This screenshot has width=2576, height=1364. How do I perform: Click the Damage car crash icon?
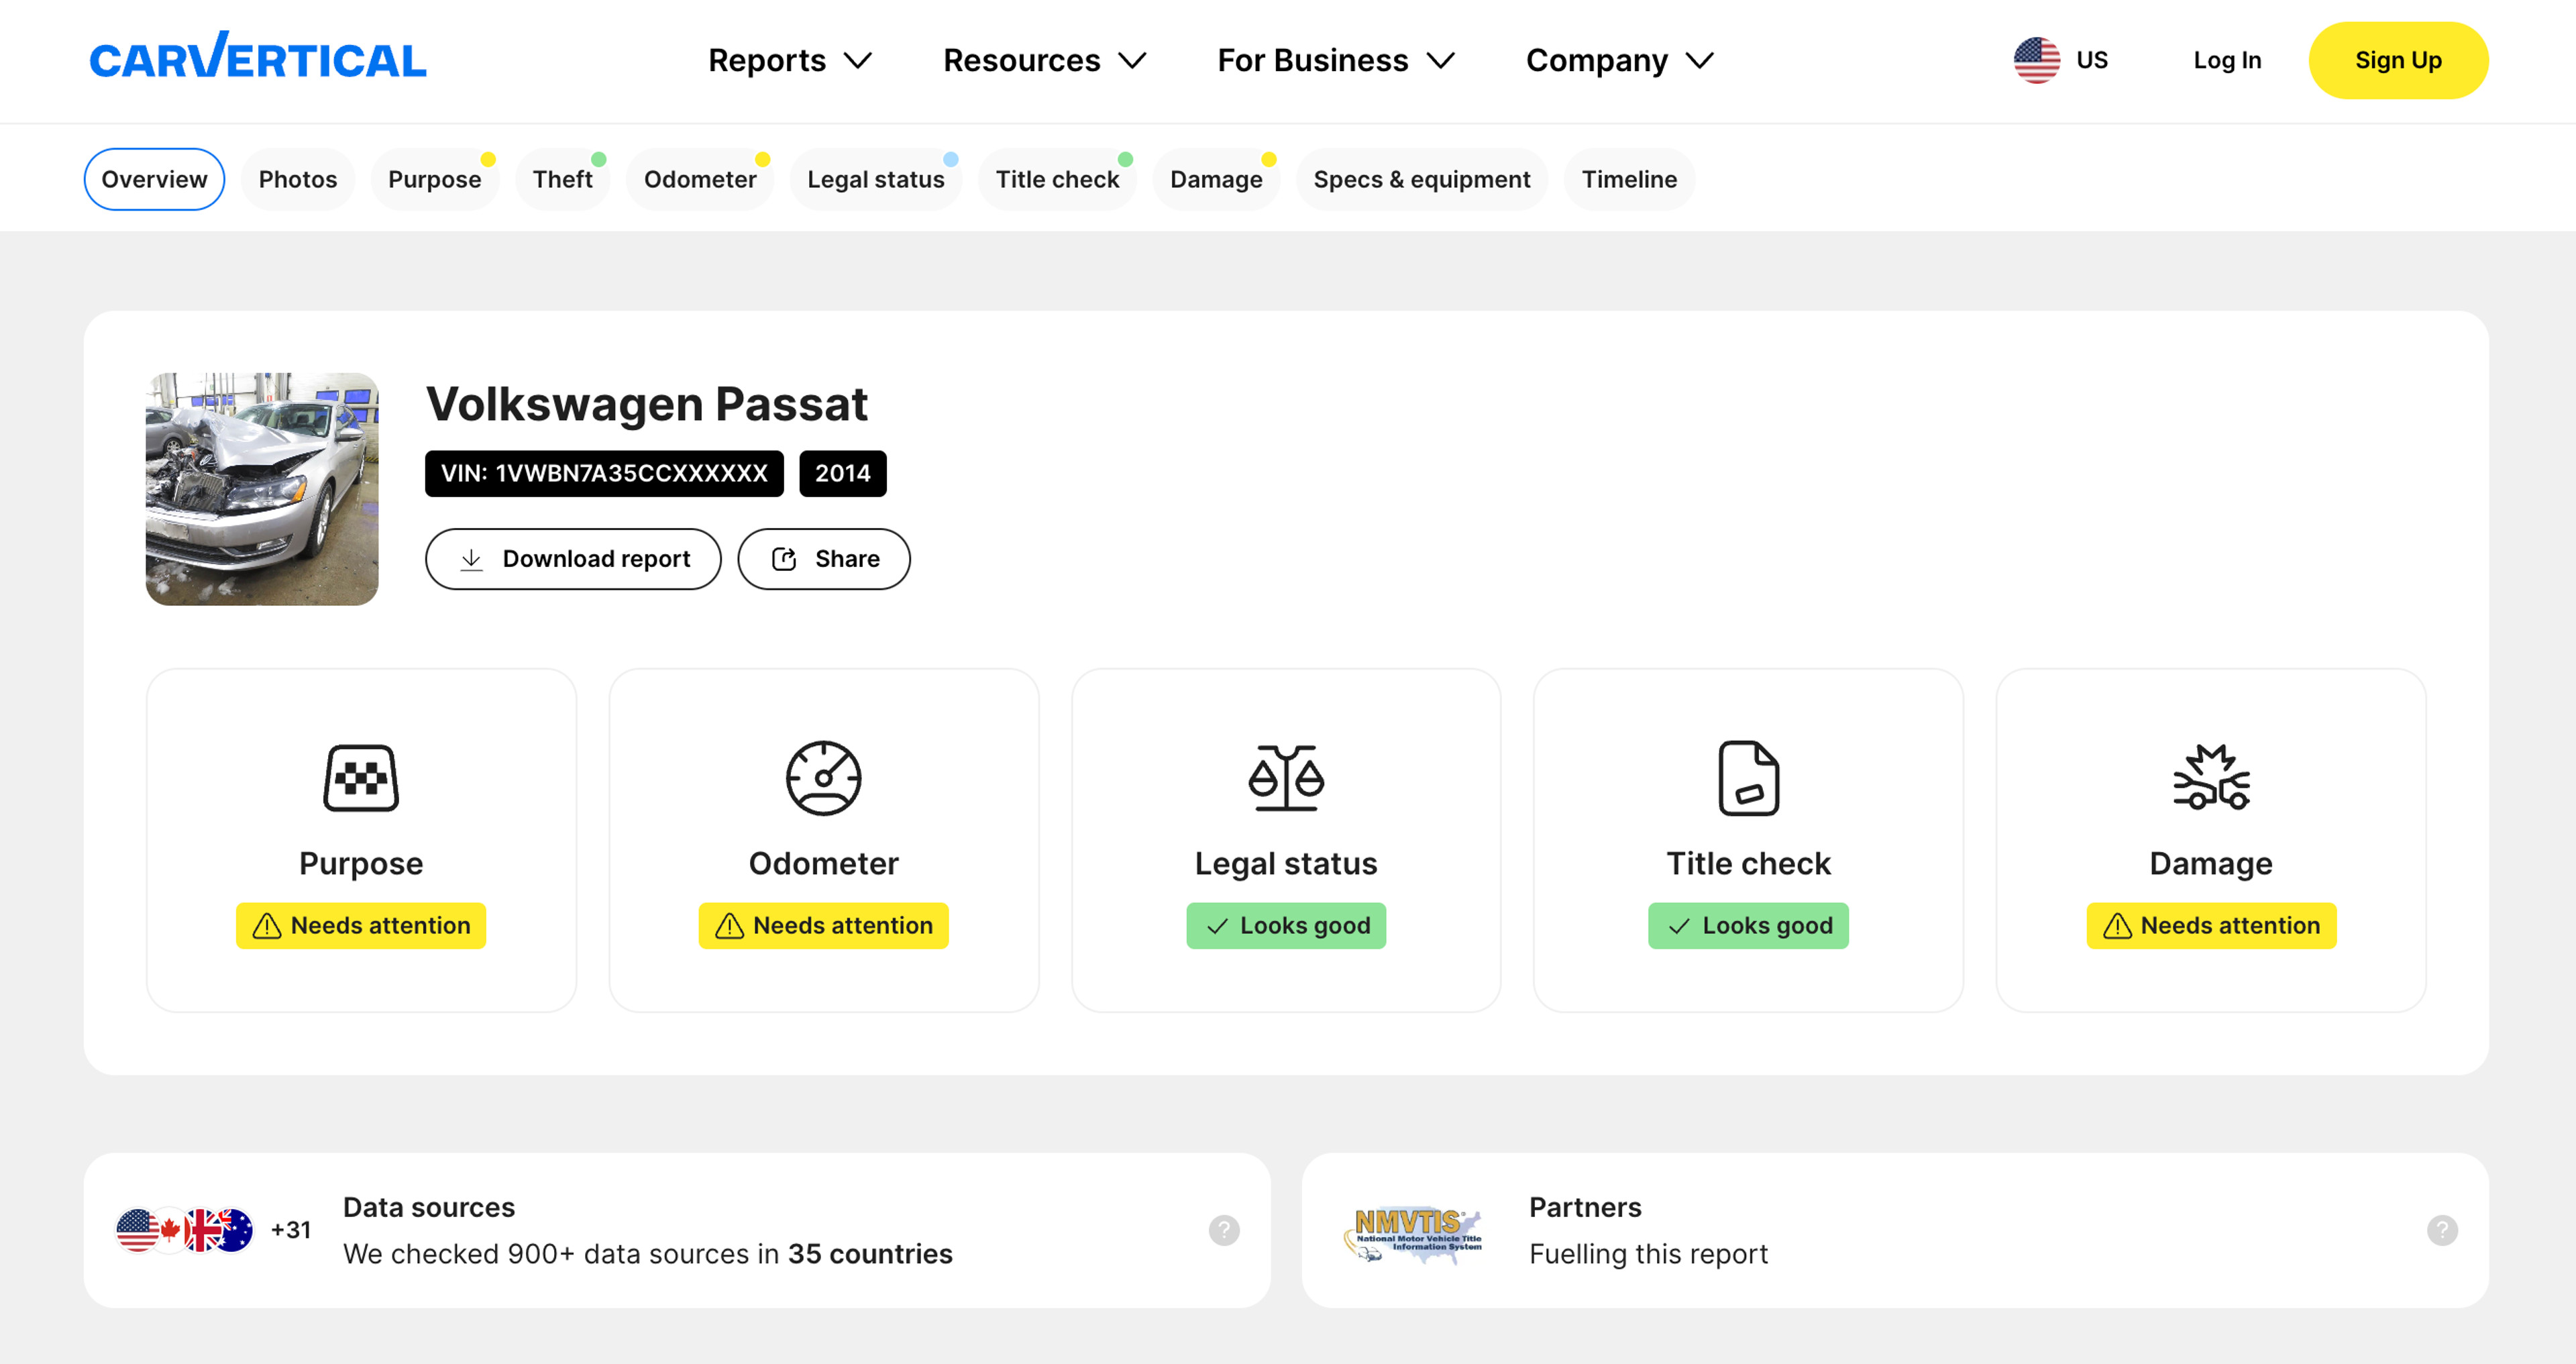(2210, 778)
